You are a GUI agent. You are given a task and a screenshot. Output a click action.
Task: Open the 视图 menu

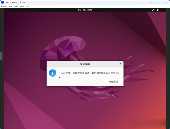(16, 6)
